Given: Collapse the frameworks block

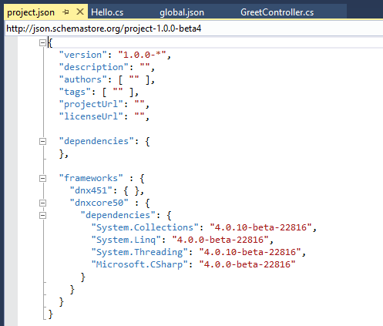Looking at the screenshot, I should (42, 178).
